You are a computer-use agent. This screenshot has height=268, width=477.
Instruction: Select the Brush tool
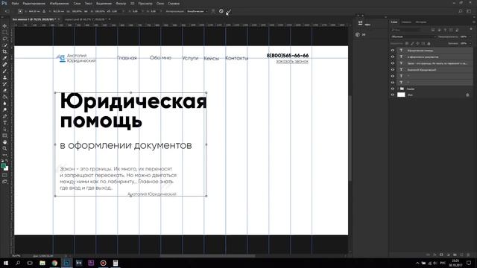click(x=4, y=71)
